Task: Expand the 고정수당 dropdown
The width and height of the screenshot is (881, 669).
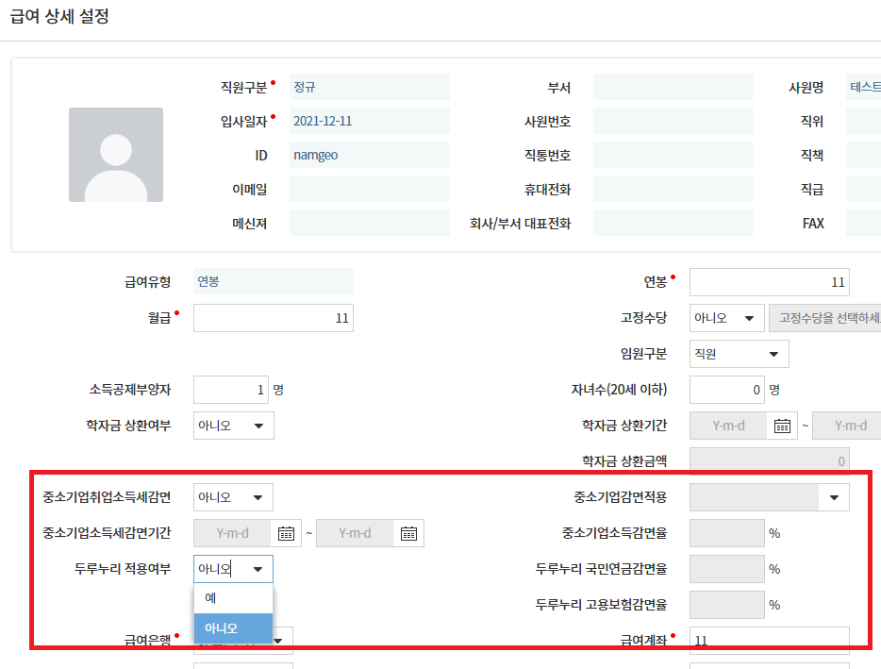Action: (726, 318)
